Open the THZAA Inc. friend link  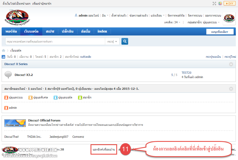tap(34, 137)
